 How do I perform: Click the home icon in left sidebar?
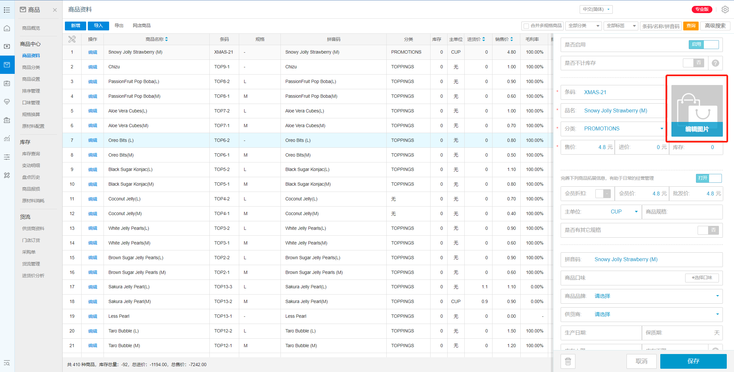pyautogui.click(x=7, y=28)
